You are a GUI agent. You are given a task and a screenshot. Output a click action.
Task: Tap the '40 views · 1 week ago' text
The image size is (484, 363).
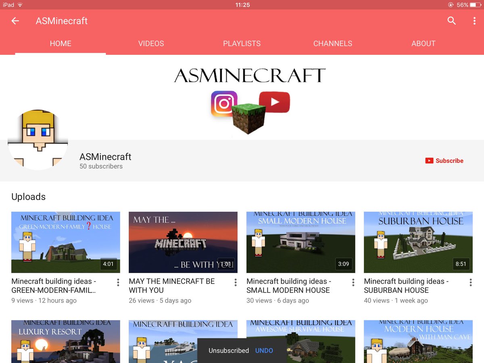(396, 300)
